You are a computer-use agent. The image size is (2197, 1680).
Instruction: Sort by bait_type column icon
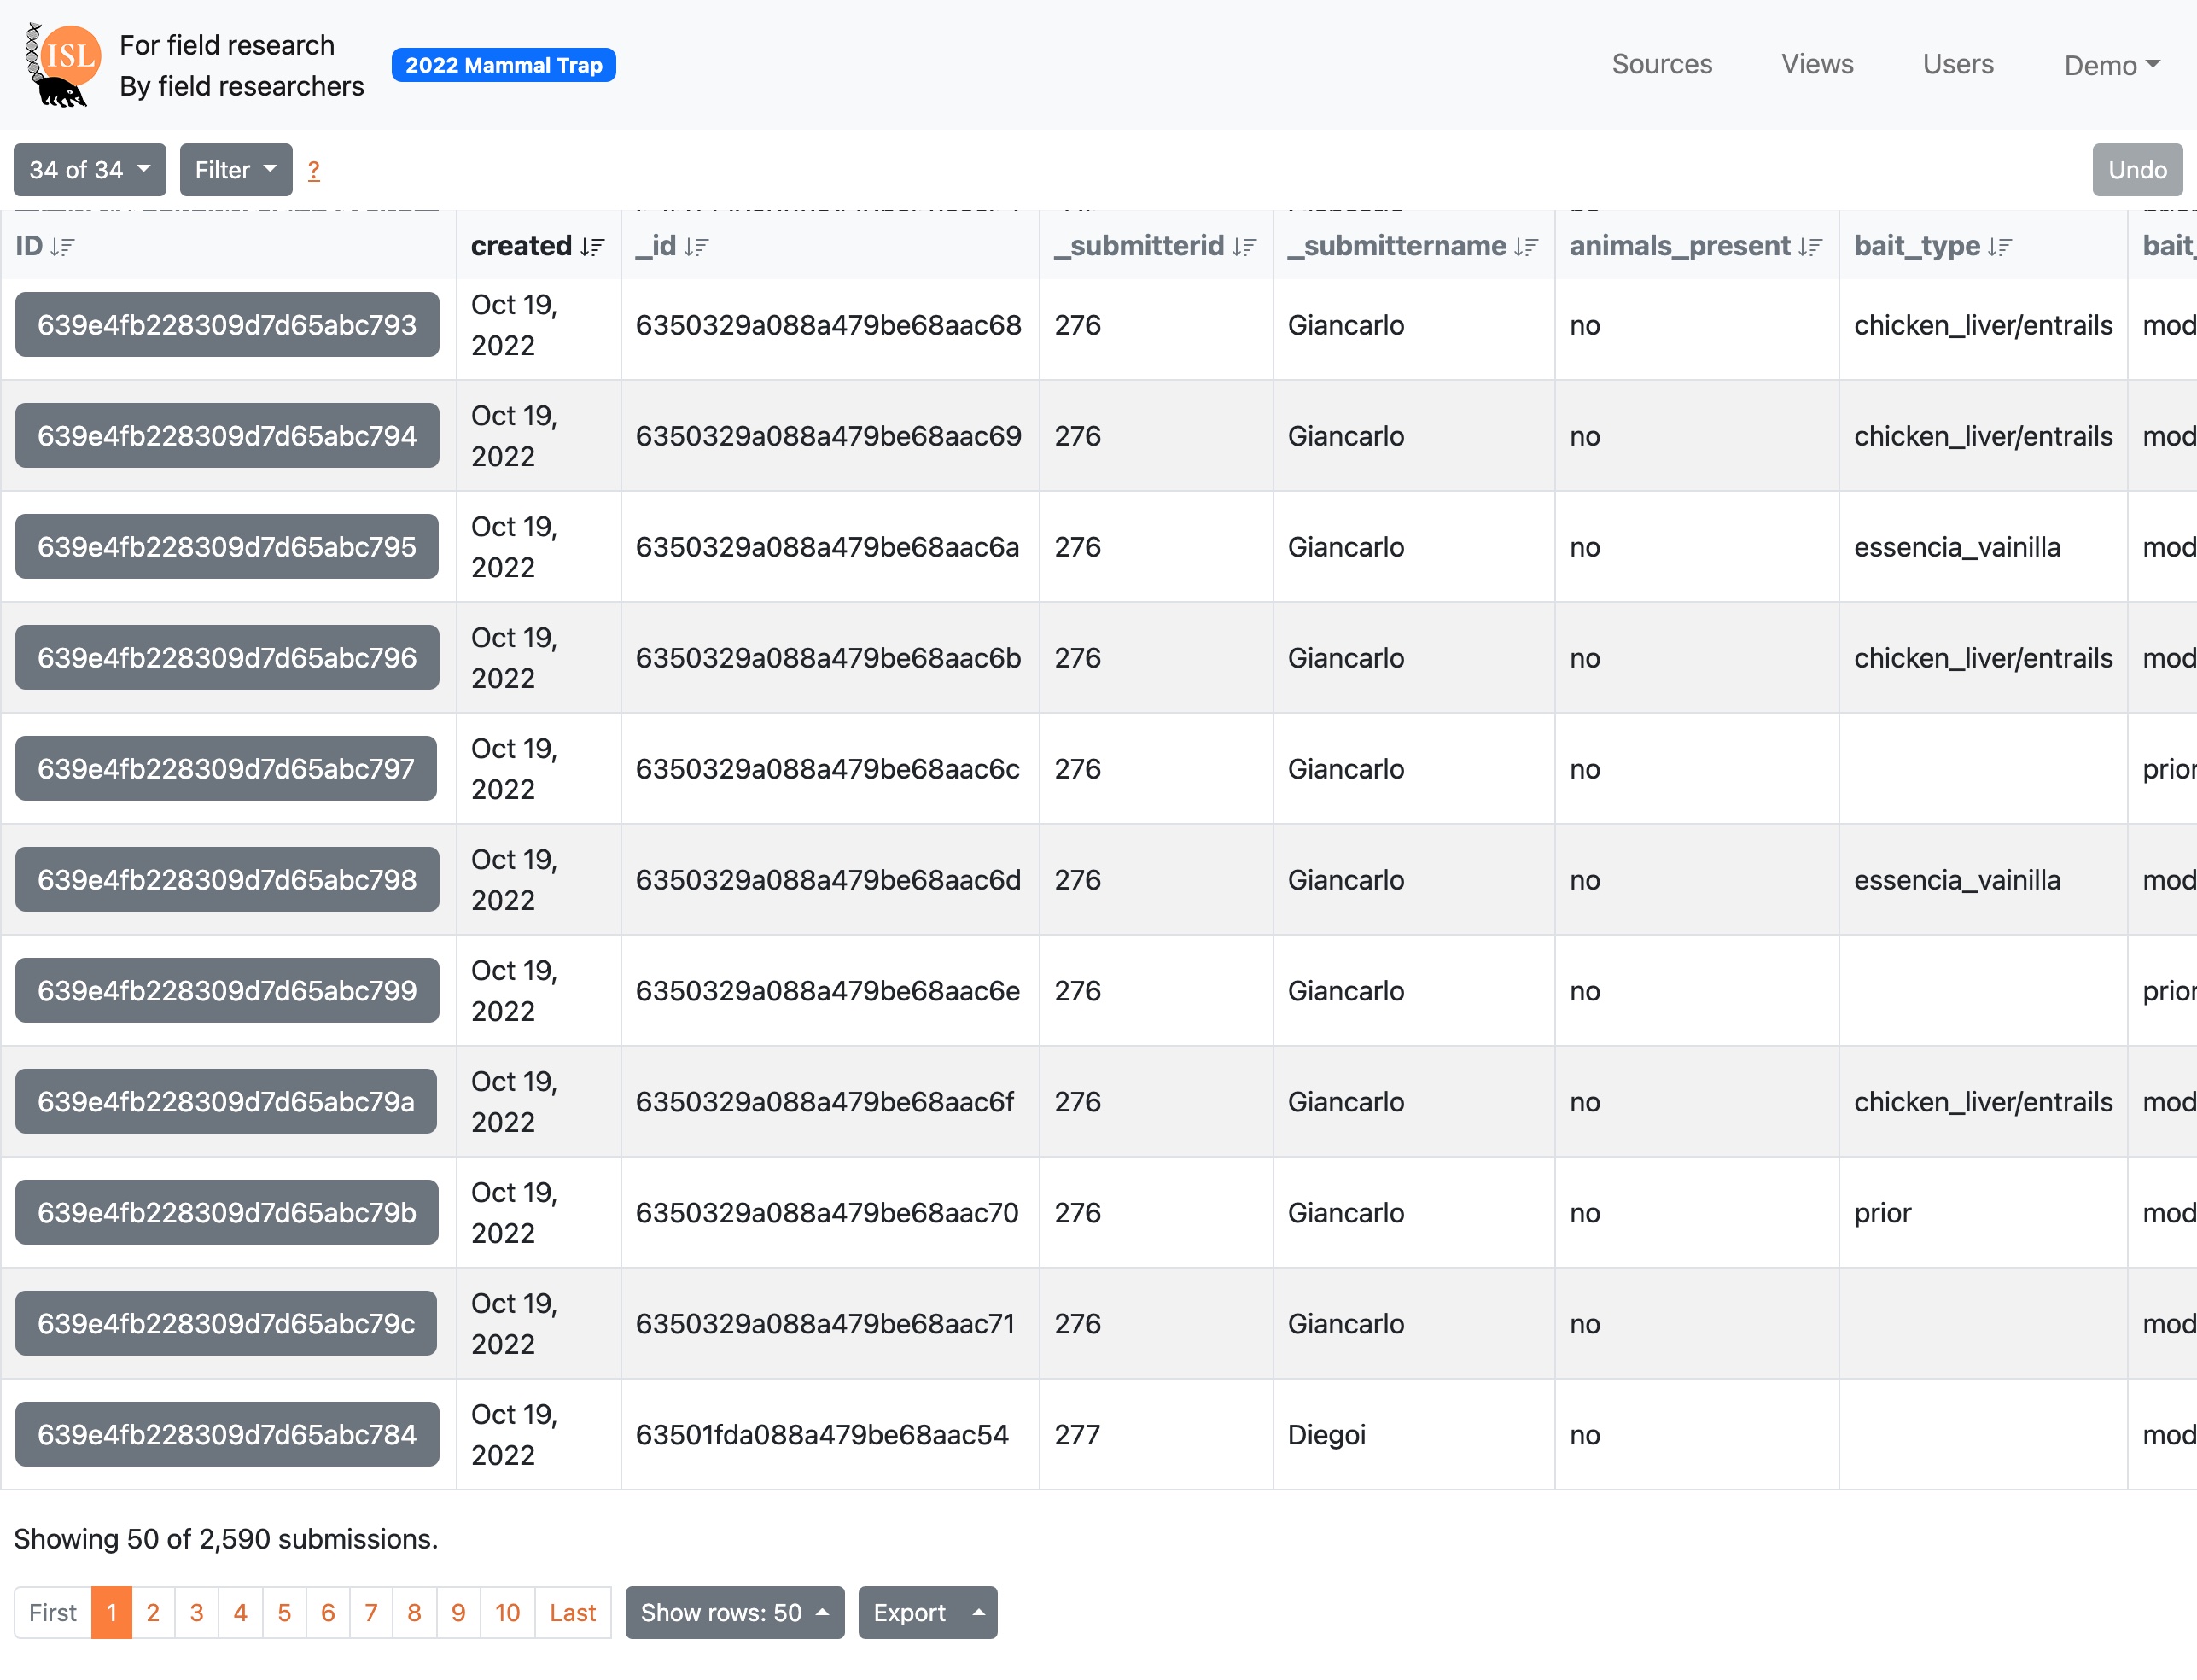point(1999,247)
